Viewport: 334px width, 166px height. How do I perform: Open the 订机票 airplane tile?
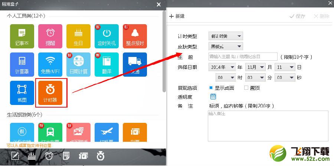pyautogui.click(x=107, y=132)
